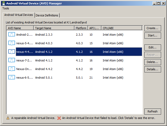Screen dimensions: 167x126
Task: Sort by AVD Name column header
Action: pos(20,28)
